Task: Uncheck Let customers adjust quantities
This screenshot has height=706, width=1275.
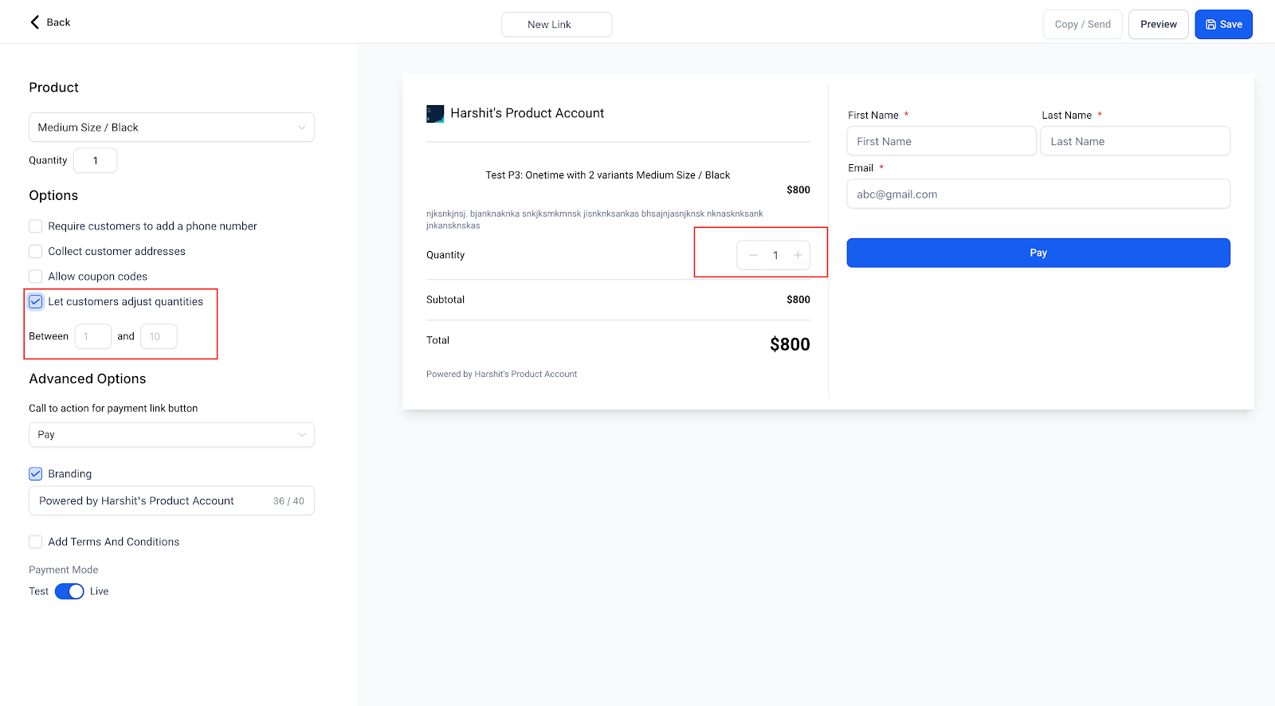Action: (36, 302)
